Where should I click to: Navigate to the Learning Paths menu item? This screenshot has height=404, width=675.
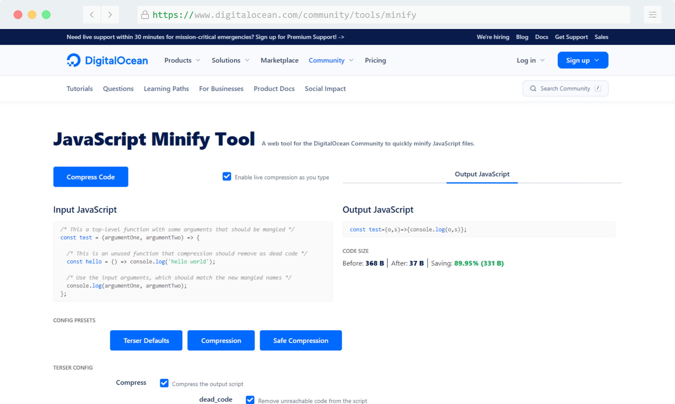pyautogui.click(x=166, y=88)
